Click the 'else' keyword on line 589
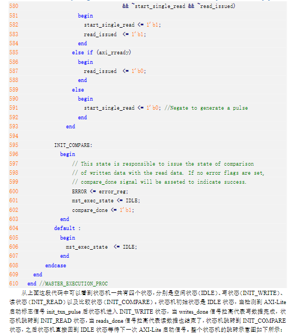Screen dimensions: 293x336 [78, 90]
